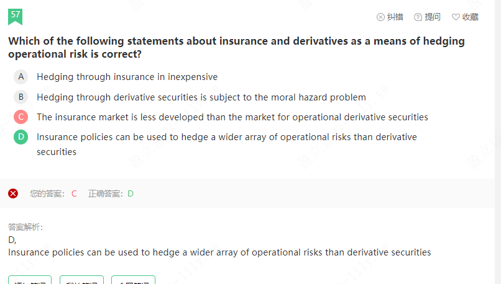This screenshot has height=284, width=501.
Task: Select option A circle
Action: pos(21,77)
